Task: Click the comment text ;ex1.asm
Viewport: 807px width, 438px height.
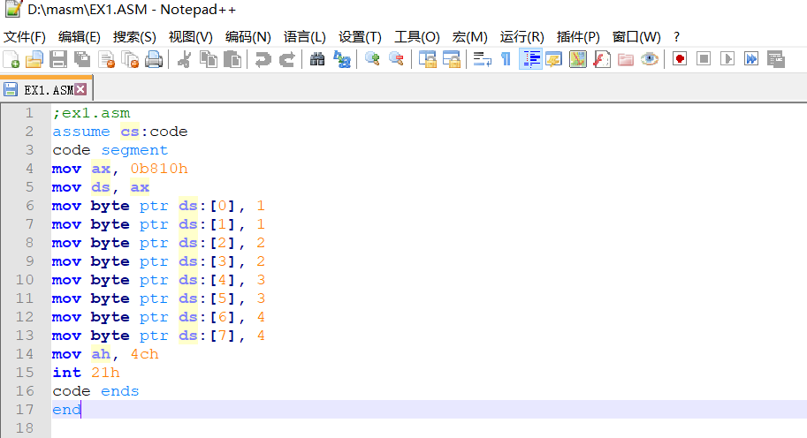Action: point(91,113)
